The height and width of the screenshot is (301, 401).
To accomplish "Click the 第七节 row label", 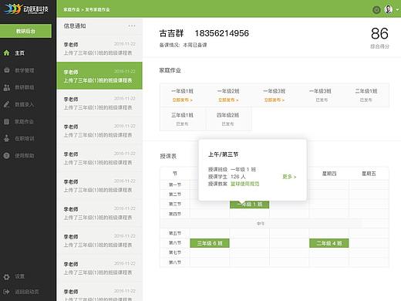I will point(175,252).
